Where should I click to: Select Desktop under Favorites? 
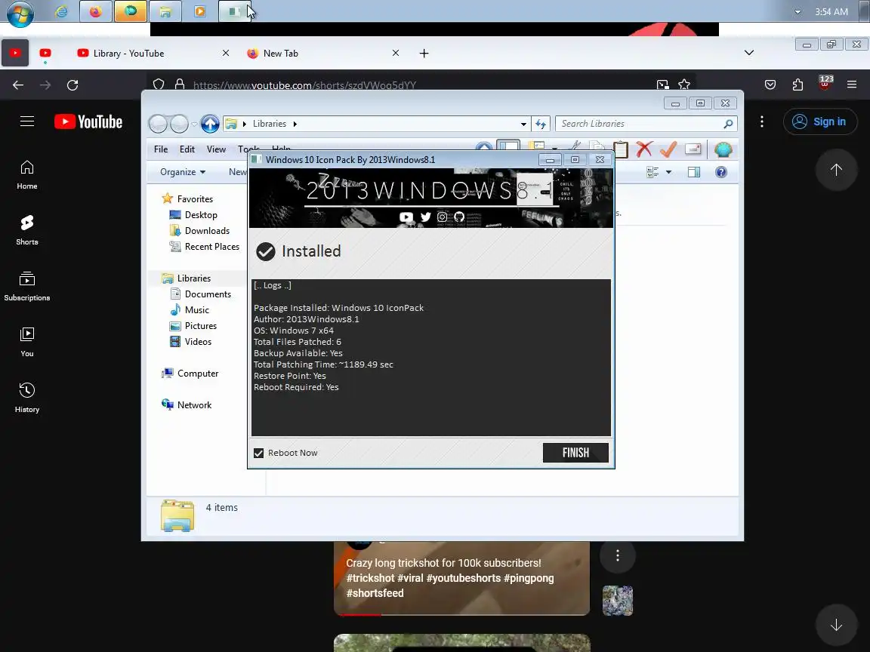click(x=201, y=214)
